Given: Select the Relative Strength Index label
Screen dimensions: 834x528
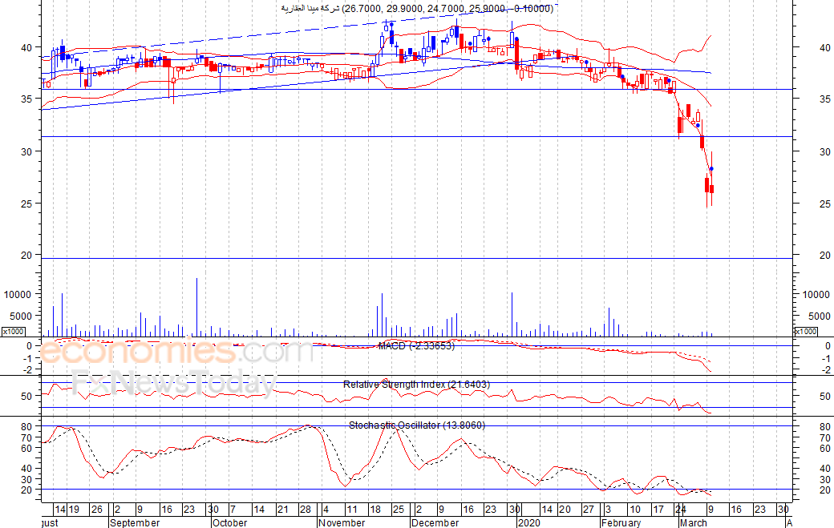Looking at the screenshot, I should click(416, 385).
